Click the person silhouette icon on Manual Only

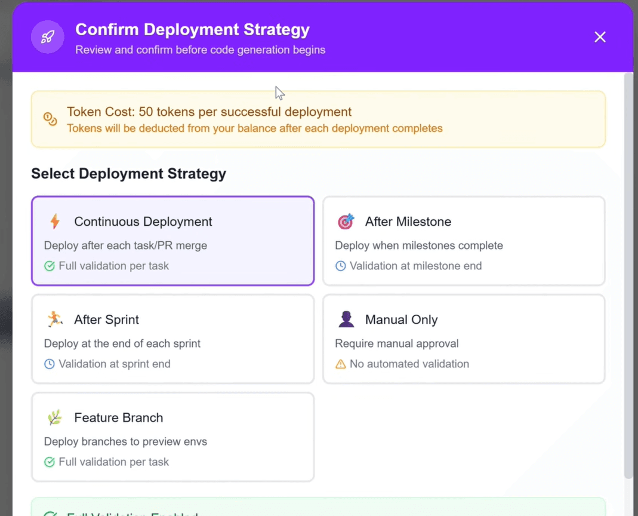[346, 319]
